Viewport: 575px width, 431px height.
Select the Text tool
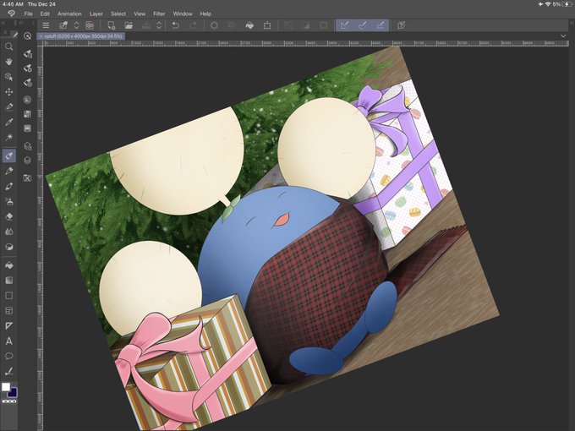tap(9, 341)
